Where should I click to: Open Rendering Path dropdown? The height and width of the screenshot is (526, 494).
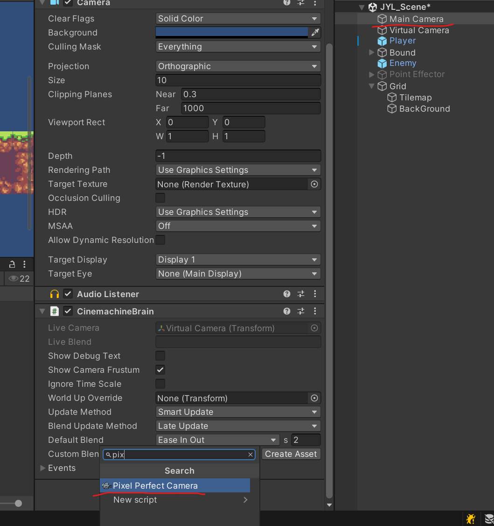238,170
